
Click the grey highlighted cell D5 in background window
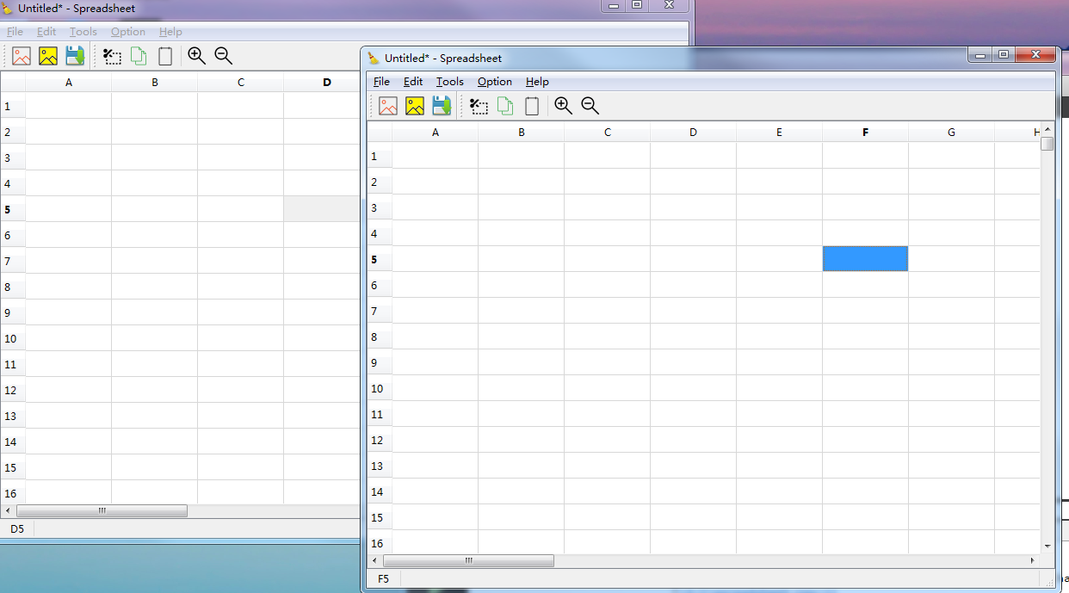(322, 209)
